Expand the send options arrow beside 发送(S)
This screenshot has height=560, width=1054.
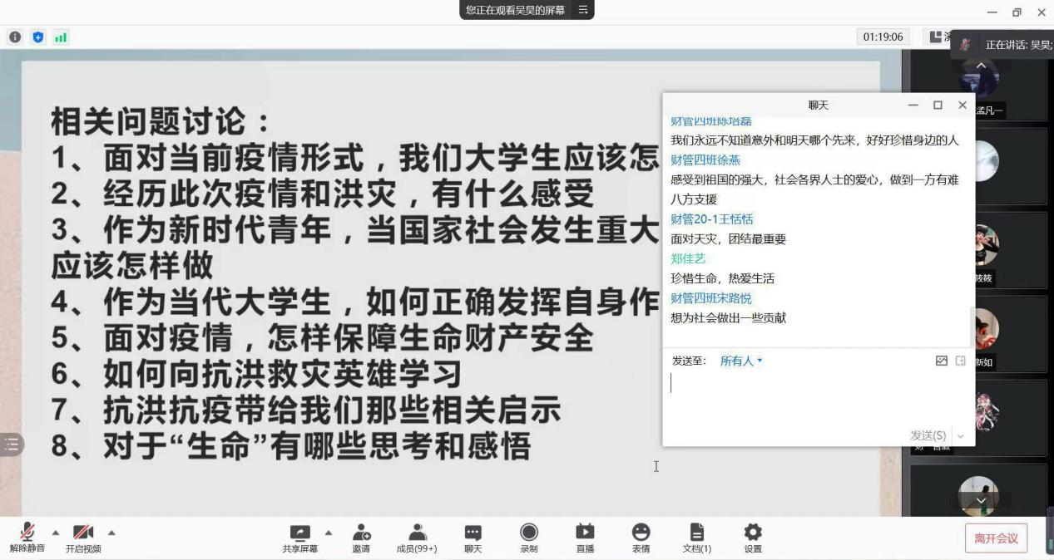tap(961, 435)
